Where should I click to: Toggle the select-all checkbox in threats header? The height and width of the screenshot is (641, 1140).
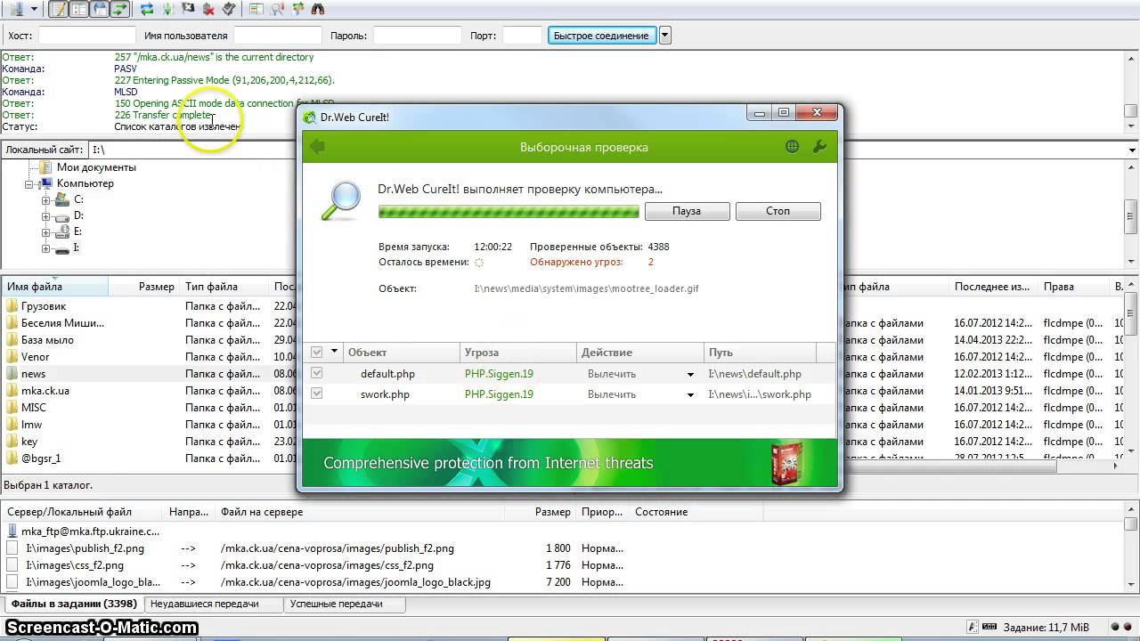tap(316, 353)
